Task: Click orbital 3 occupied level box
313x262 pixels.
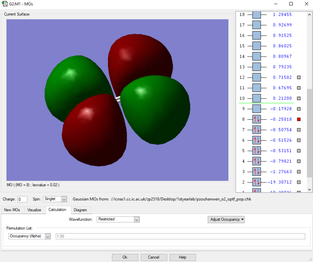Action: coord(257,172)
